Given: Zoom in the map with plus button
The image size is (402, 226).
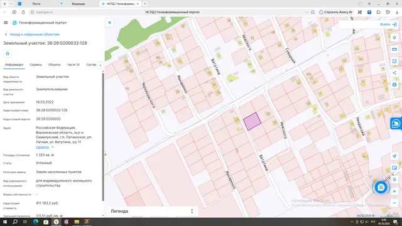Looking at the screenshot, I should (394, 191).
